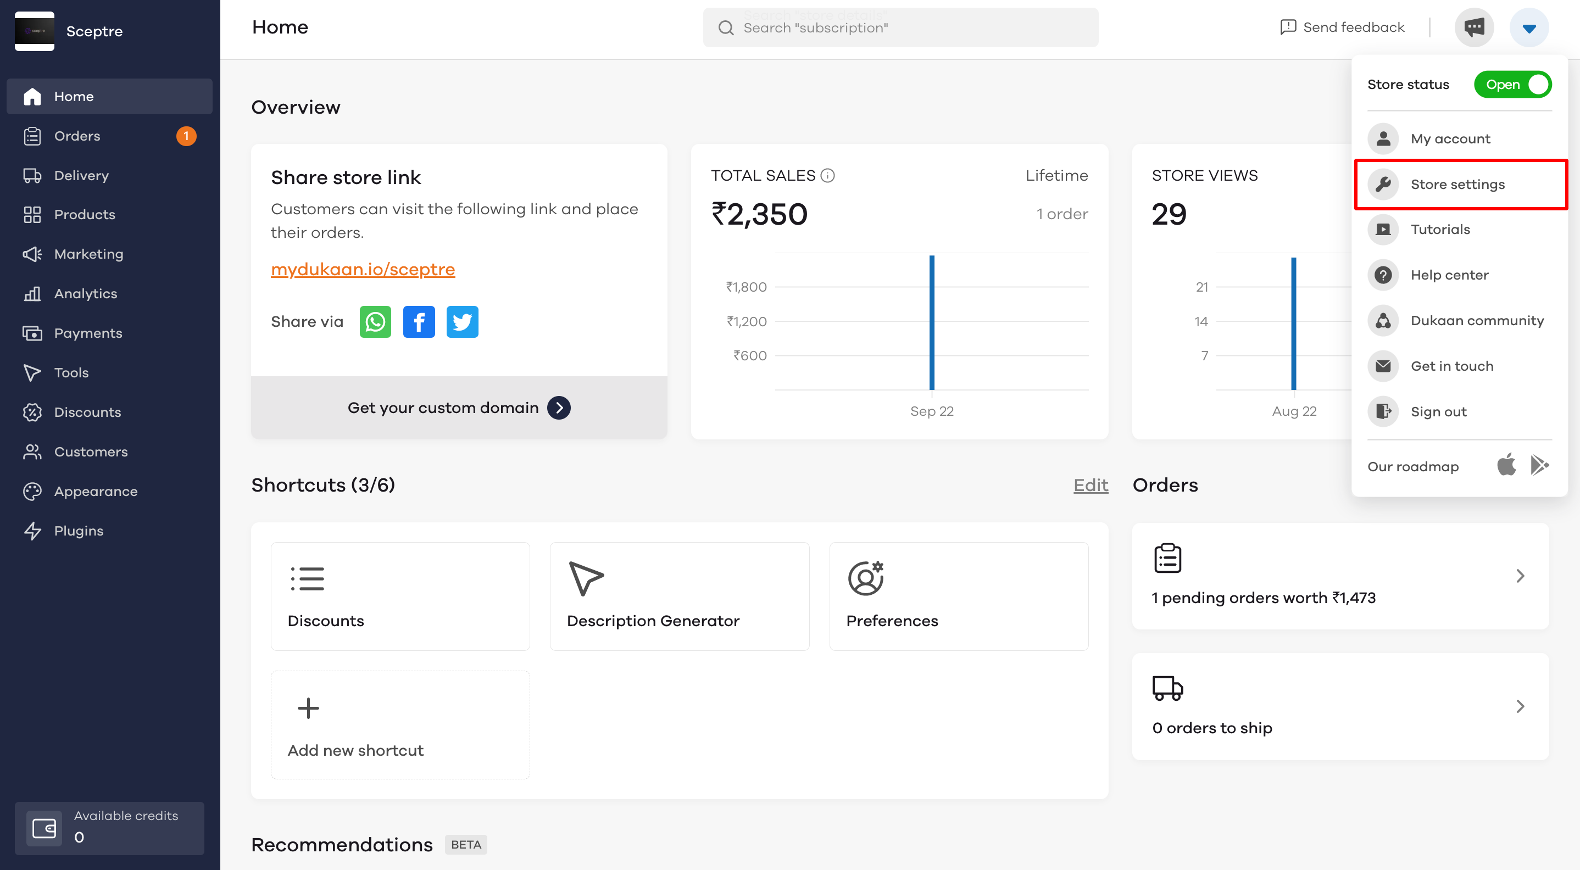The width and height of the screenshot is (1580, 870).
Task: Click the pending orders clipboard icon
Action: pos(1167,558)
